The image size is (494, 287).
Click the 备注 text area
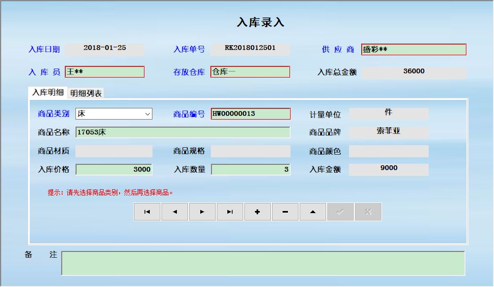click(263, 263)
